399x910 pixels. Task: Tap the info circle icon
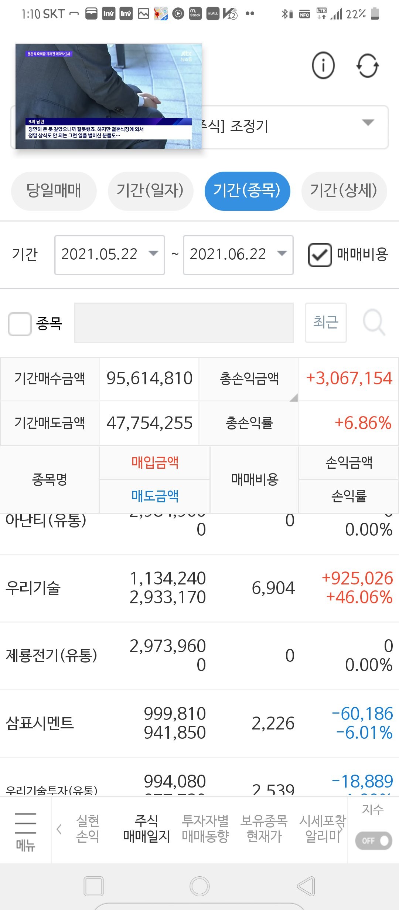(x=323, y=65)
